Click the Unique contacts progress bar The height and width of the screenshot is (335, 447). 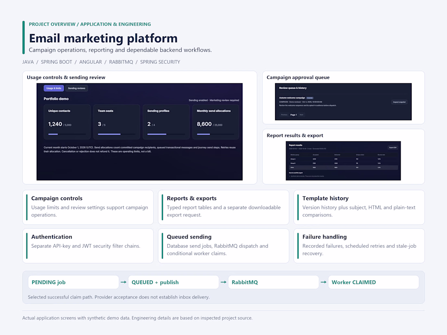(67, 134)
